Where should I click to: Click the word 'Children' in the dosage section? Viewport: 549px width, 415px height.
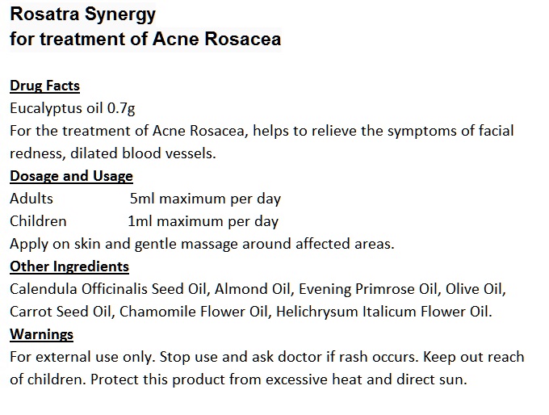coord(38,220)
